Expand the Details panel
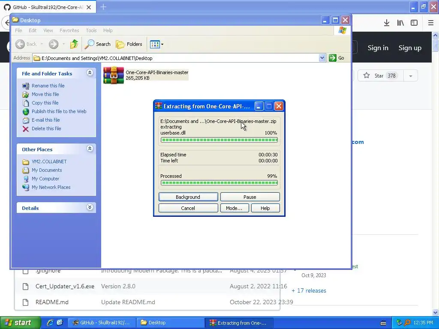Image resolution: width=439 pixels, height=329 pixels. click(x=90, y=207)
